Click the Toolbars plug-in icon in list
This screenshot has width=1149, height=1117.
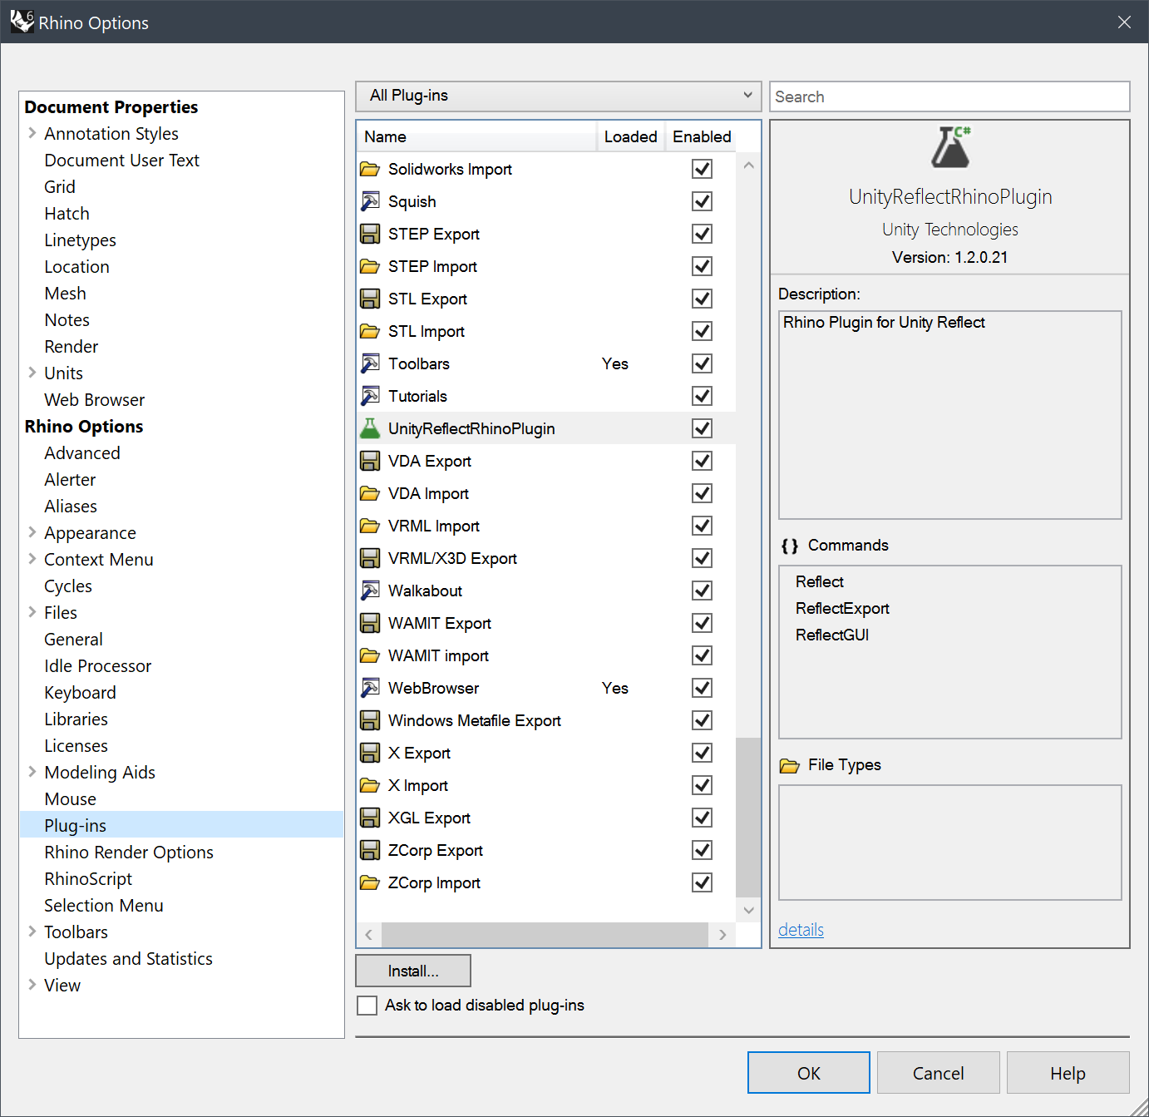(370, 363)
